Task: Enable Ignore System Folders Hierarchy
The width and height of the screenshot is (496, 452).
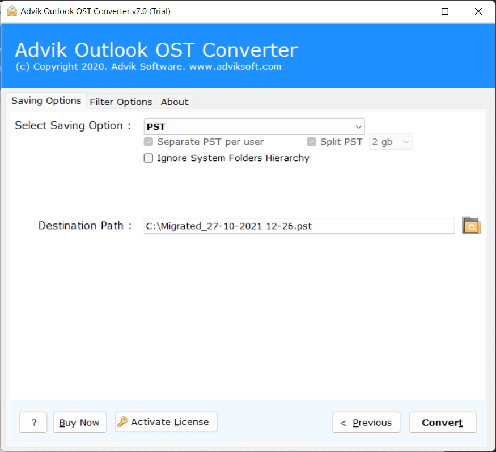Action: pos(149,158)
